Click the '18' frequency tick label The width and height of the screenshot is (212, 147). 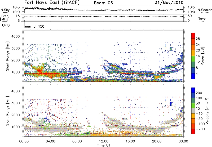tap(17, 16)
